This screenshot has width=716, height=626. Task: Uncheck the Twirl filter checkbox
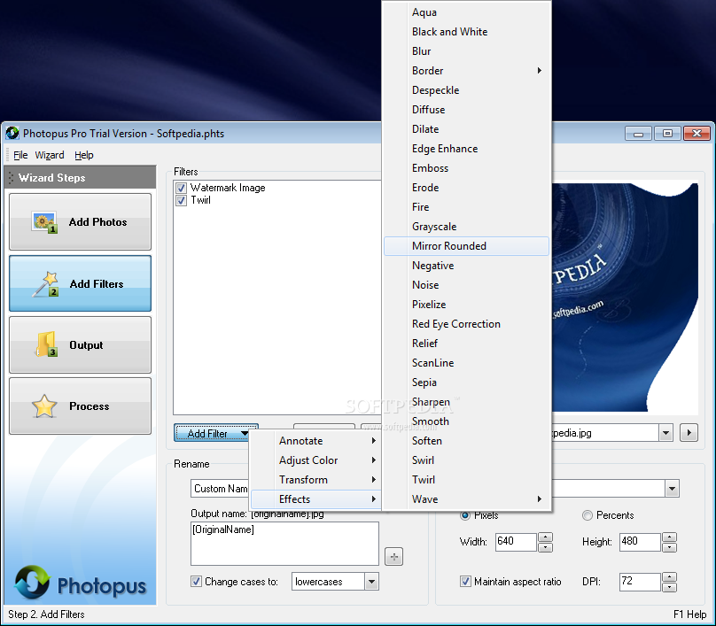click(x=182, y=200)
